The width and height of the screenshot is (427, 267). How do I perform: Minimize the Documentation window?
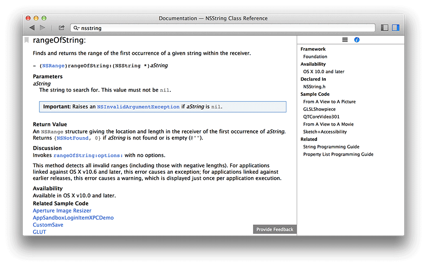36,18
